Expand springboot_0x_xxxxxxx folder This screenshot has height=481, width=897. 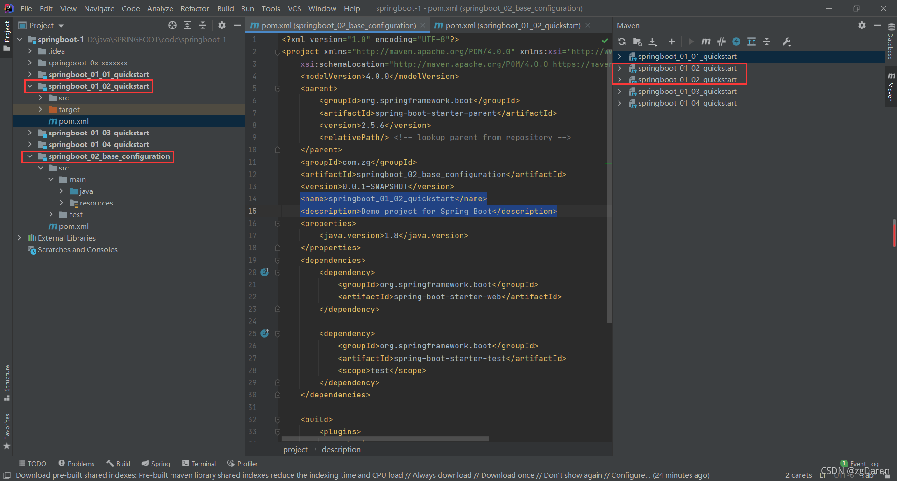click(x=30, y=63)
